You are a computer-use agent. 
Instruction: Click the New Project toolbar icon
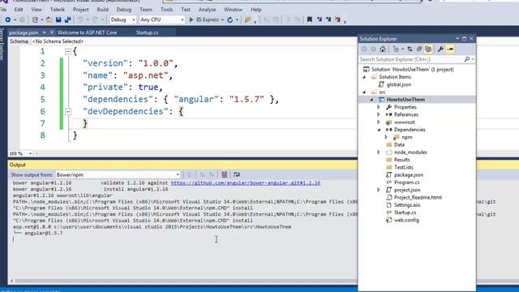[35, 19]
